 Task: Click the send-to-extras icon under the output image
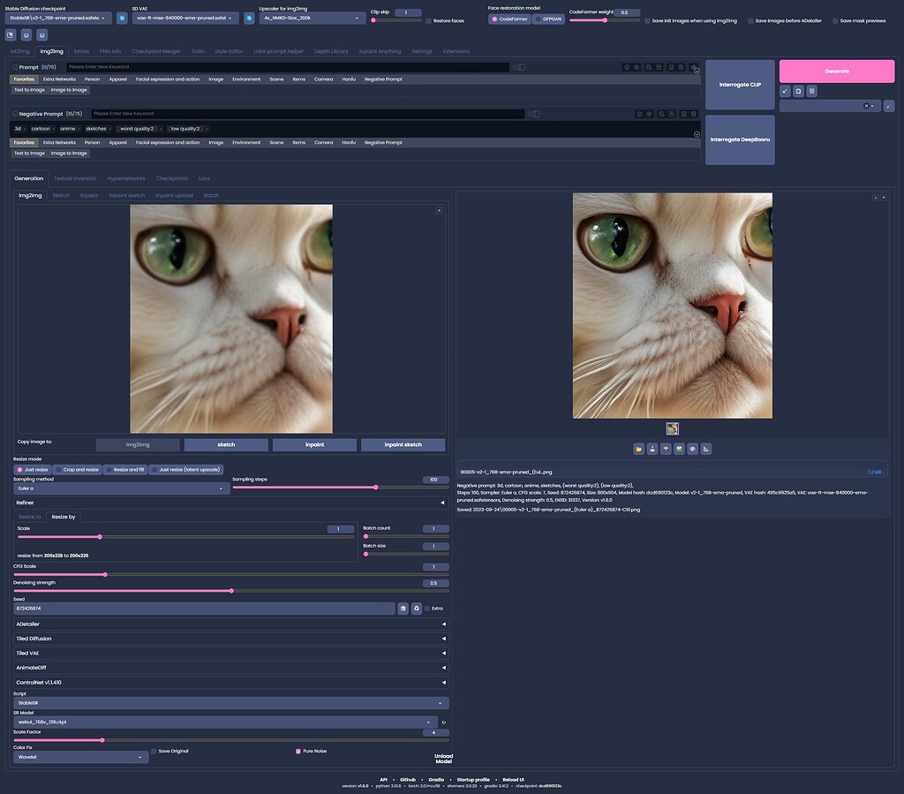tap(704, 449)
